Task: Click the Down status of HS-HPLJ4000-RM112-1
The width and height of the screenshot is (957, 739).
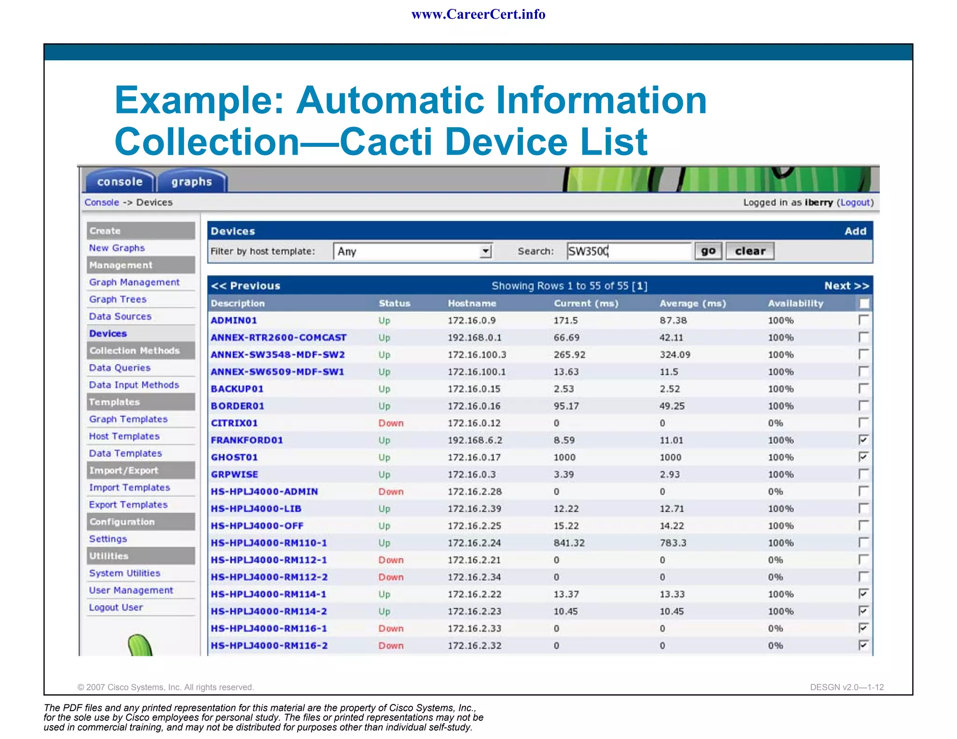Action: (391, 560)
